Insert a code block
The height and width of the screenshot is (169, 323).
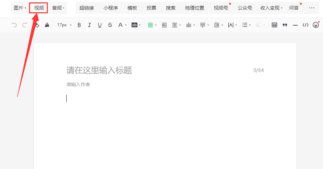pos(306,25)
